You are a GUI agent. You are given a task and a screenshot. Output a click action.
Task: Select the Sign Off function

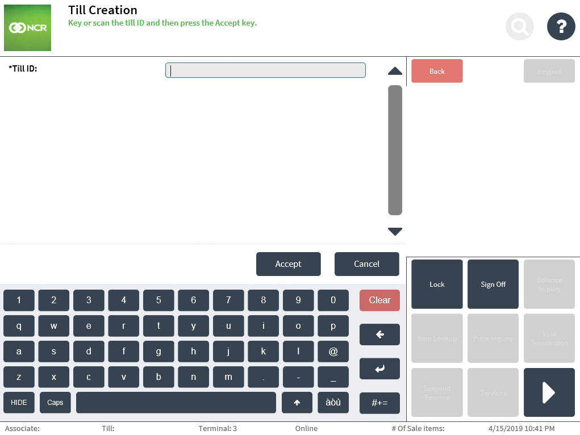493,285
